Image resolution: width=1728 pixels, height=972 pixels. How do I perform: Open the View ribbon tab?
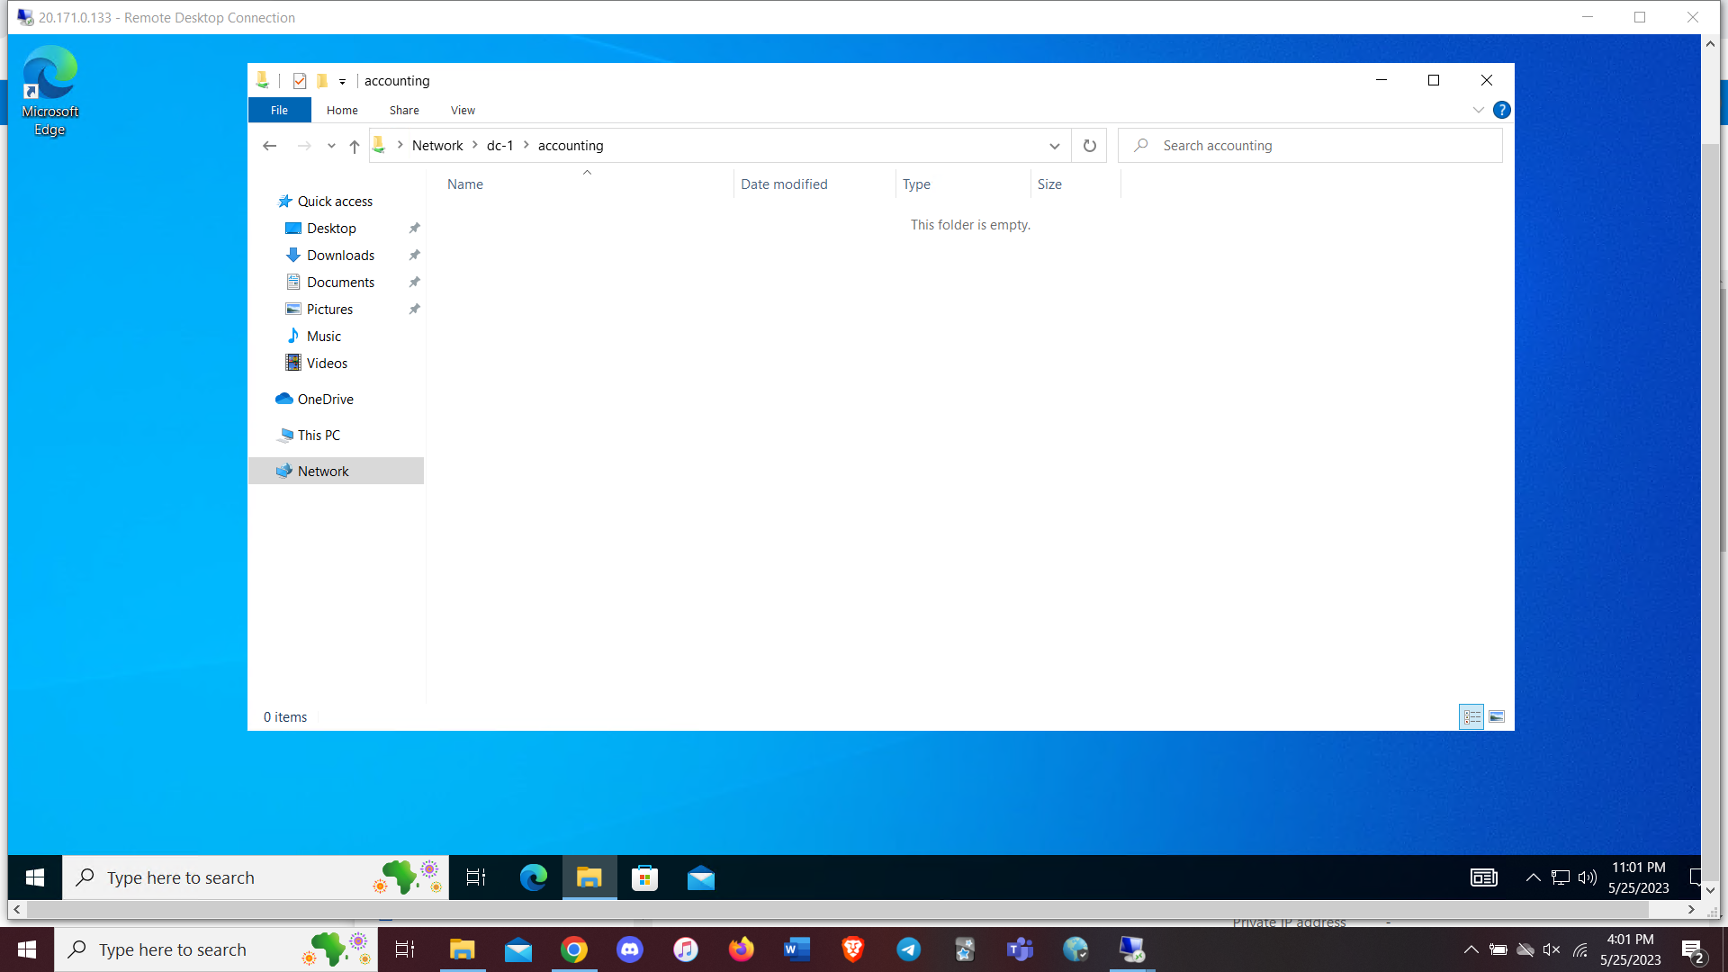463,110
